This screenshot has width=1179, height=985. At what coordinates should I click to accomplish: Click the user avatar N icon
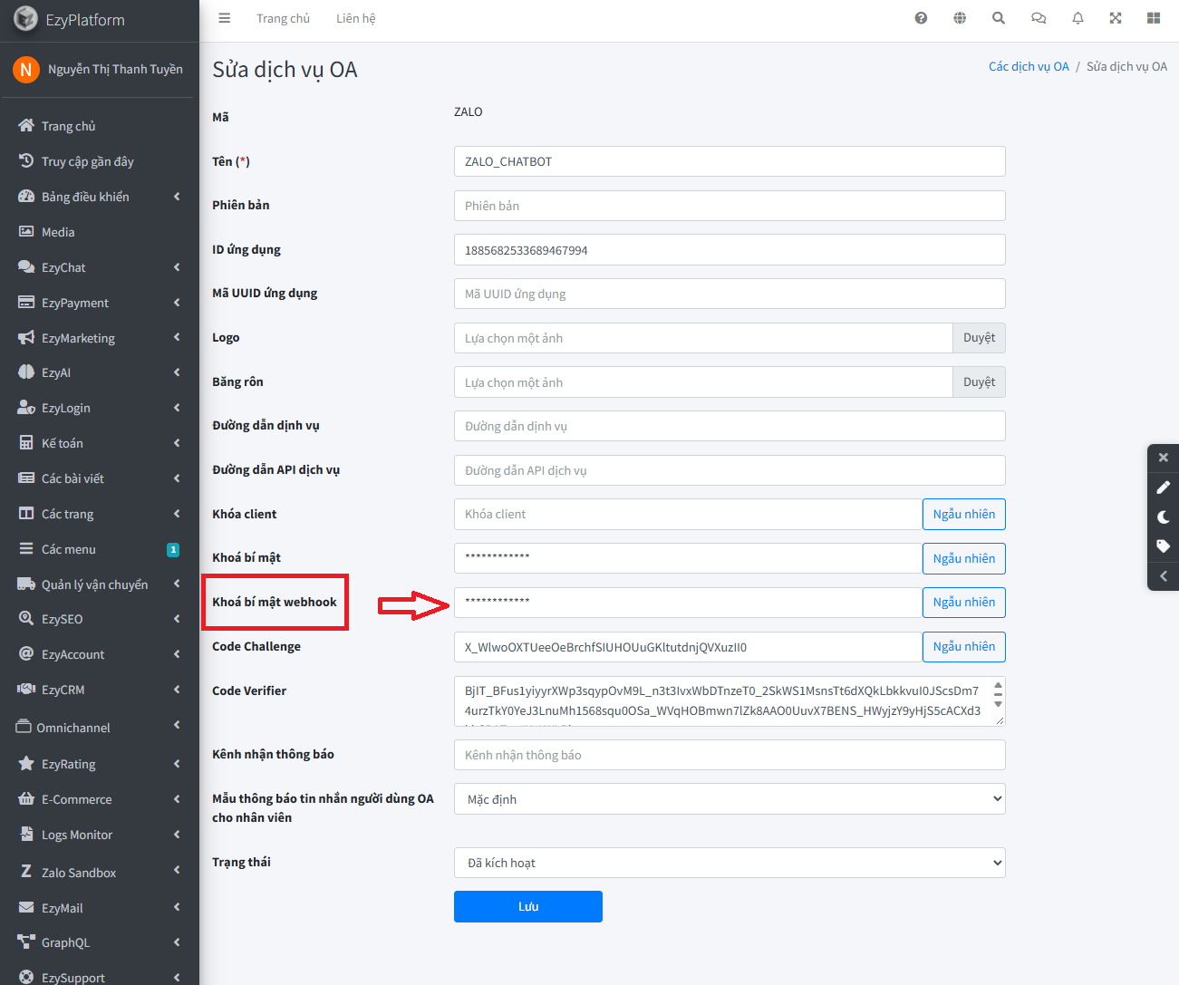(25, 69)
